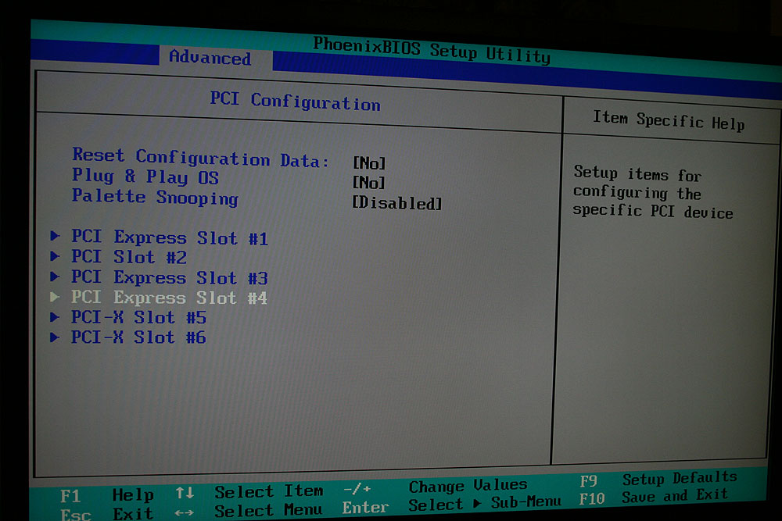This screenshot has height=521, width=782.
Task: Click the Item Specific Help heading
Action: pyautogui.click(x=669, y=120)
